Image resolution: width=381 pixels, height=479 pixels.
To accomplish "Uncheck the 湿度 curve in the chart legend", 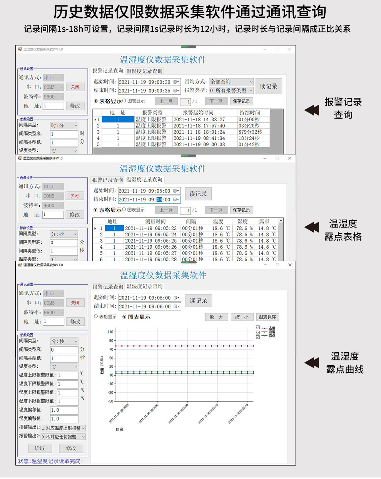I will [x=257, y=332].
